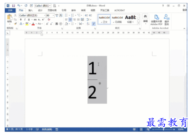Expand underline style dropdown arrow
The width and height of the screenshot is (191, 134).
[32, 19]
